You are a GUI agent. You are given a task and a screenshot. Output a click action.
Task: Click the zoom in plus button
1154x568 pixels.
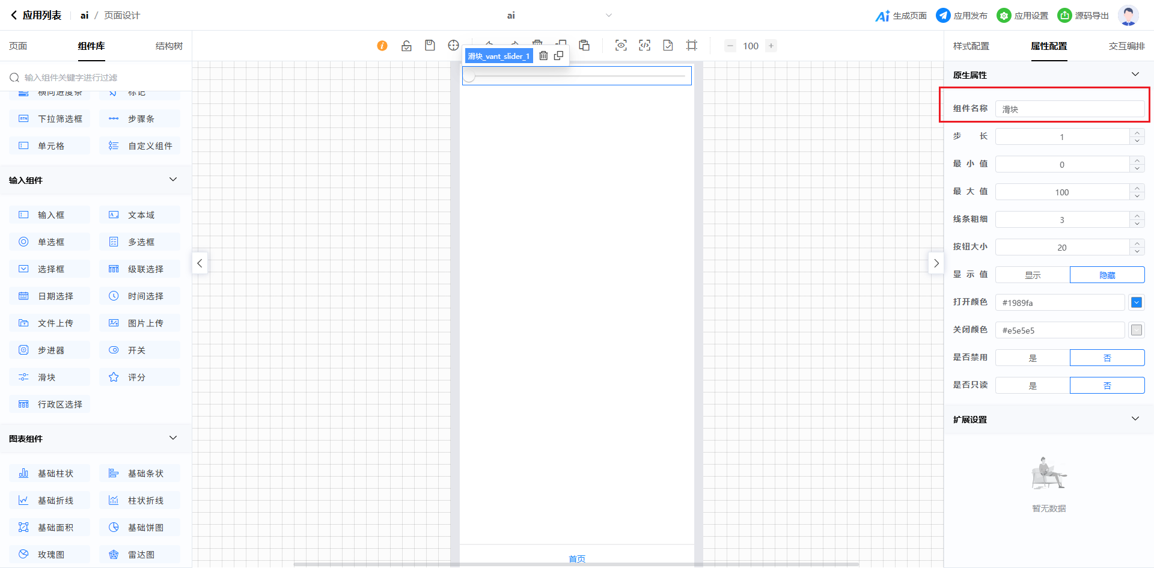coord(771,46)
